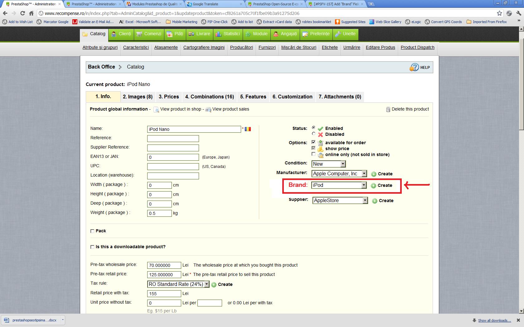Viewport: 524px width, 327px height.
Task: Open the Catalog main menu tab
Action: tap(94, 34)
